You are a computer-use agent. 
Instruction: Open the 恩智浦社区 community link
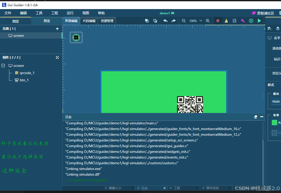[x=263, y=13]
